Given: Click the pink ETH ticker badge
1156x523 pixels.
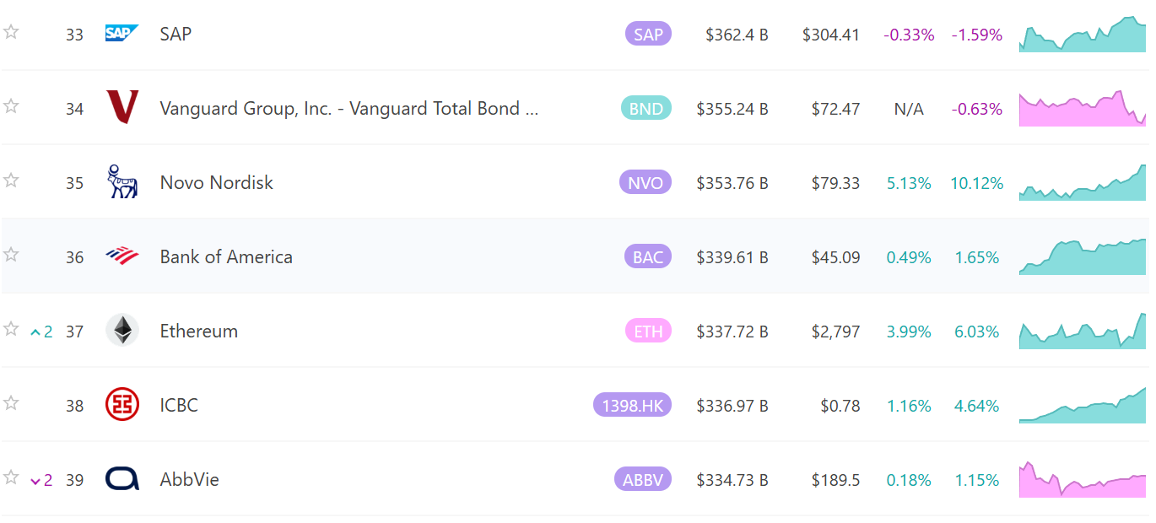Looking at the screenshot, I should (x=648, y=332).
